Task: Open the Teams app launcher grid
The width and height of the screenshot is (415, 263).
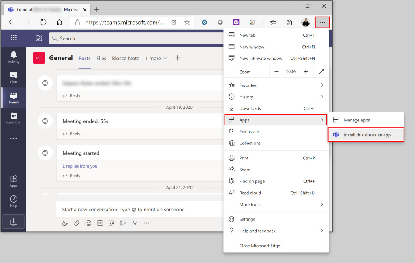Action: (x=14, y=38)
